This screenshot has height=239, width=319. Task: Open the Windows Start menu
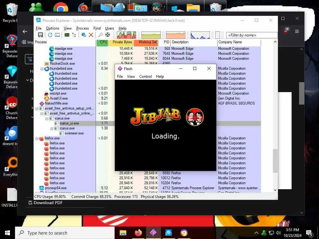click(7, 233)
